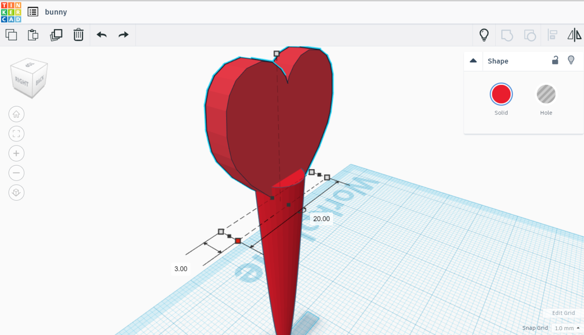Redo the last action

(124, 35)
